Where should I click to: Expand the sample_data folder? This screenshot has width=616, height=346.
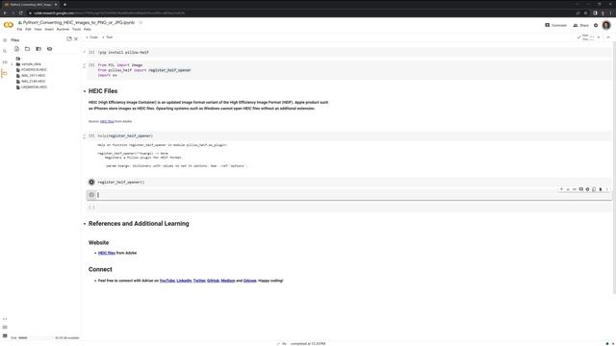13,64
